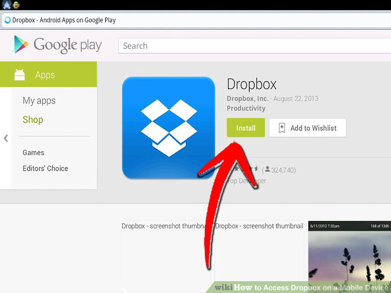Click the browser tab loading icon
The image size is (391, 293).
click(8, 20)
